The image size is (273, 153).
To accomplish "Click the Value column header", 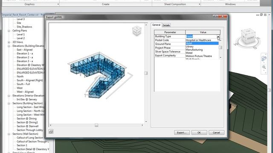I will point(203,32).
